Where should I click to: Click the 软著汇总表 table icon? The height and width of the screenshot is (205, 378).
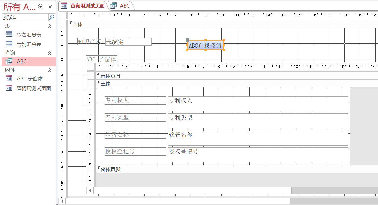[x=9, y=34]
